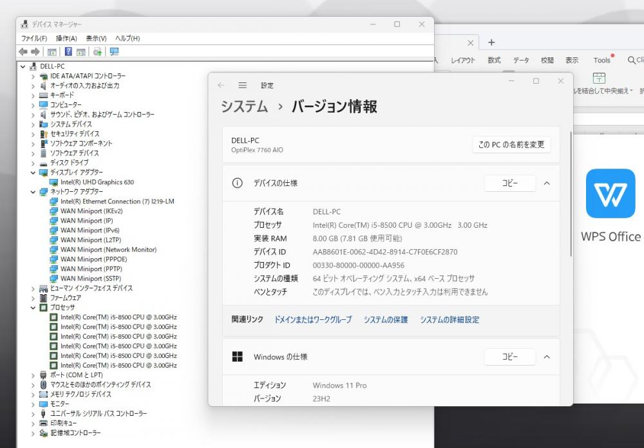Click the info icon beside デバイスの仕様

click(238, 183)
